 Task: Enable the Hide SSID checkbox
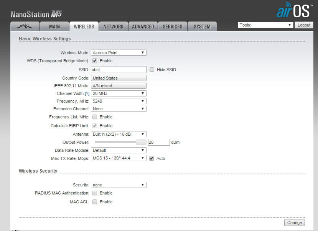coord(152,70)
